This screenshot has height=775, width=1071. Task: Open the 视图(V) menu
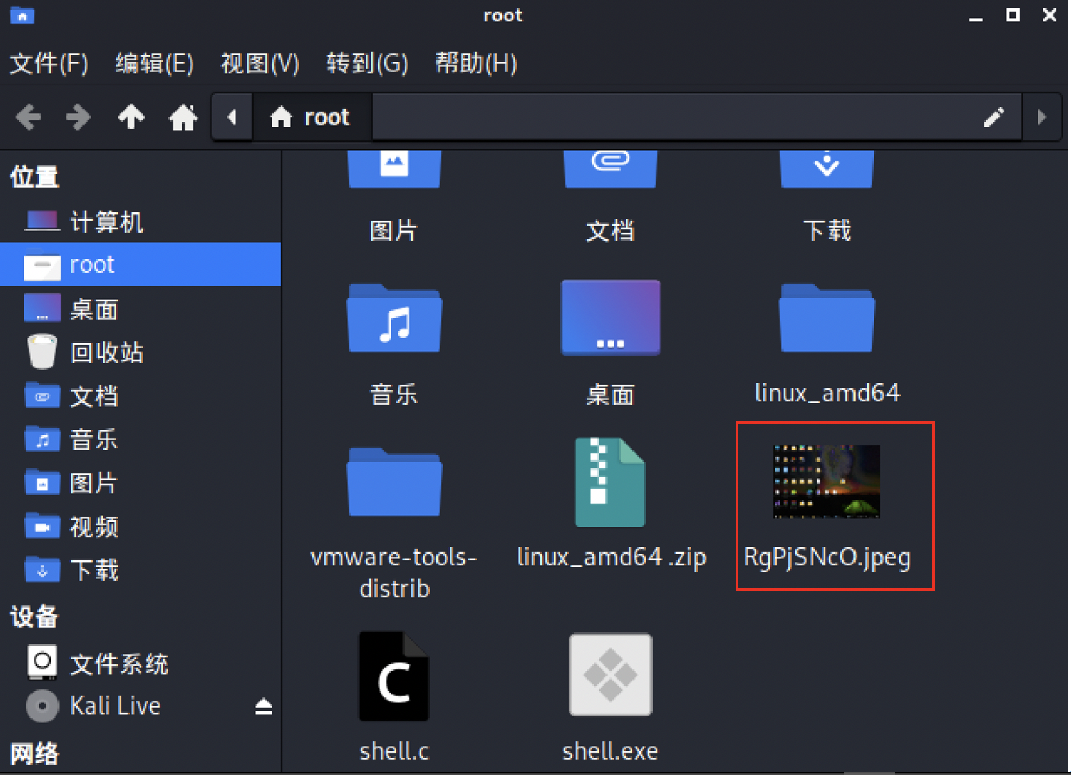[260, 64]
